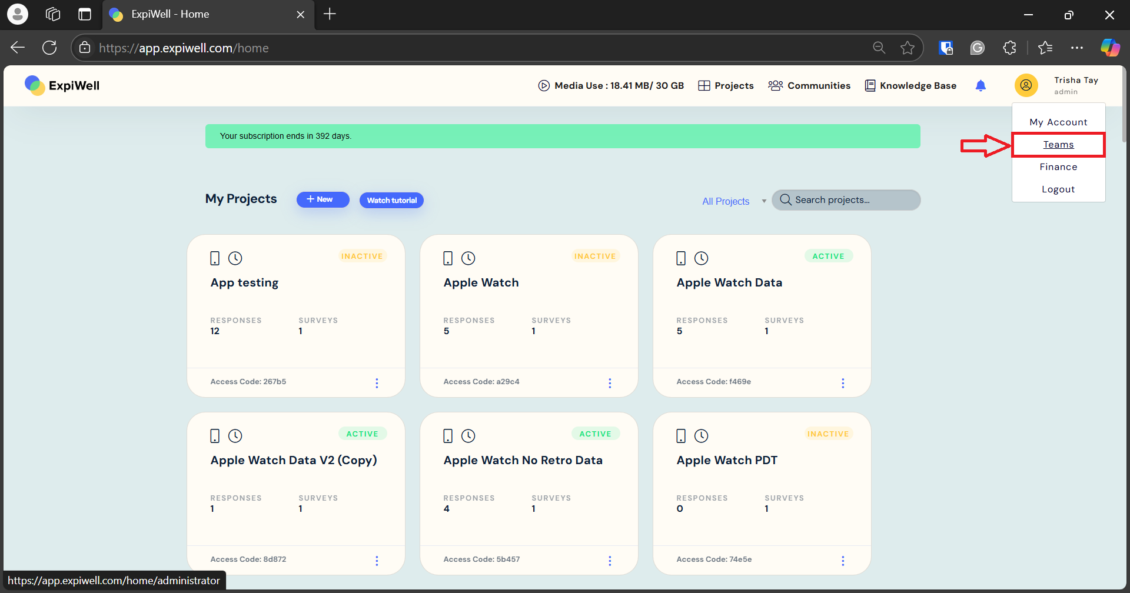Click the phone icon on App testing card
Viewport: 1130px width, 593px height.
pos(215,258)
